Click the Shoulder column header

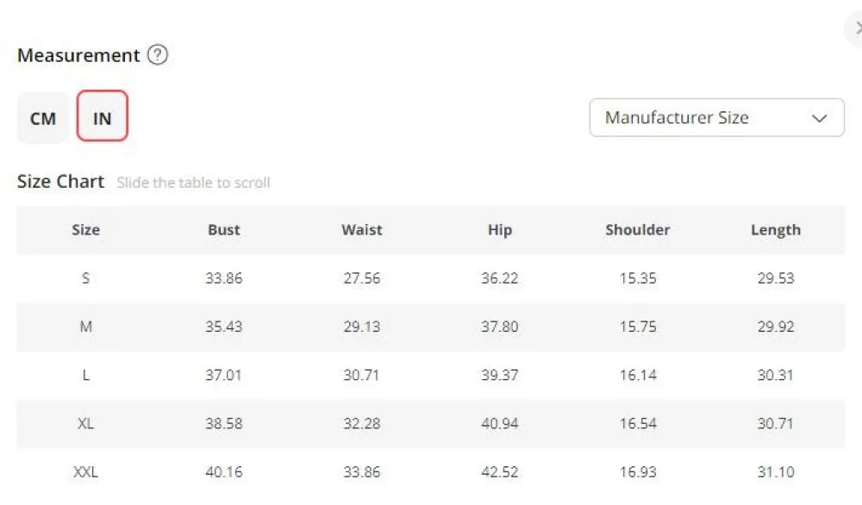(638, 230)
